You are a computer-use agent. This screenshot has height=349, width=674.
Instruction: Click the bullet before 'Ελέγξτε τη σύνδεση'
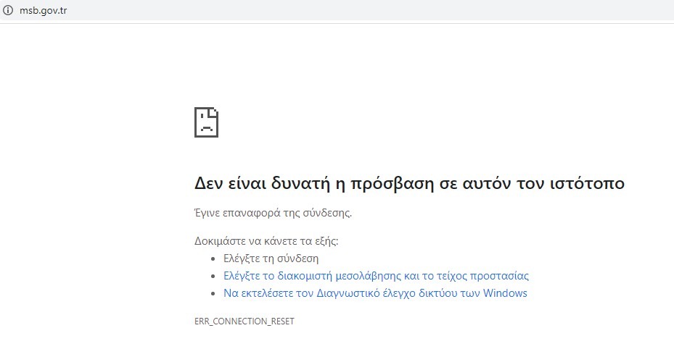(x=213, y=258)
